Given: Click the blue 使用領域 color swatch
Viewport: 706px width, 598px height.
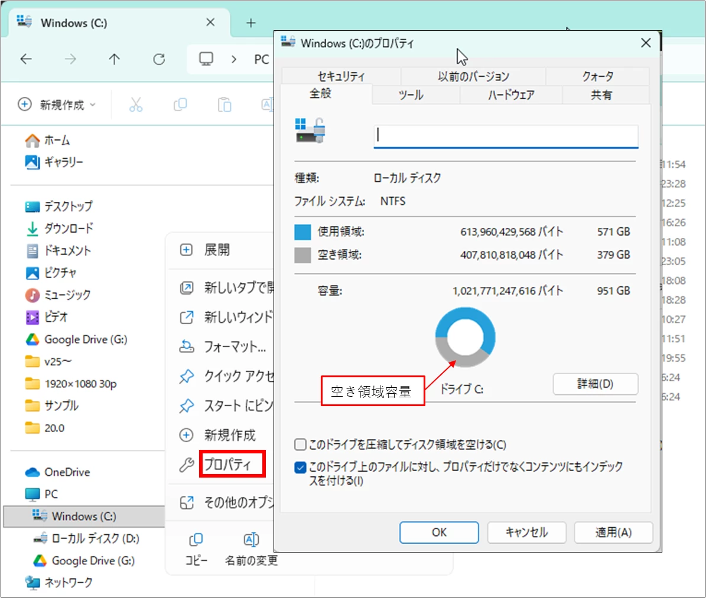Looking at the screenshot, I should click(x=302, y=232).
